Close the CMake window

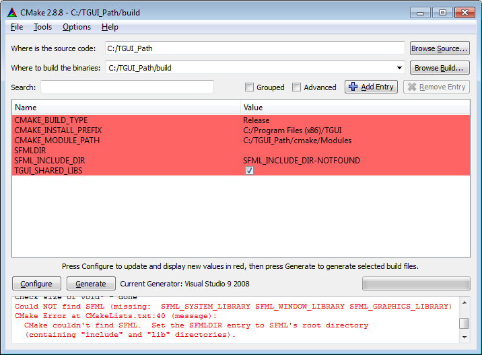point(464,13)
